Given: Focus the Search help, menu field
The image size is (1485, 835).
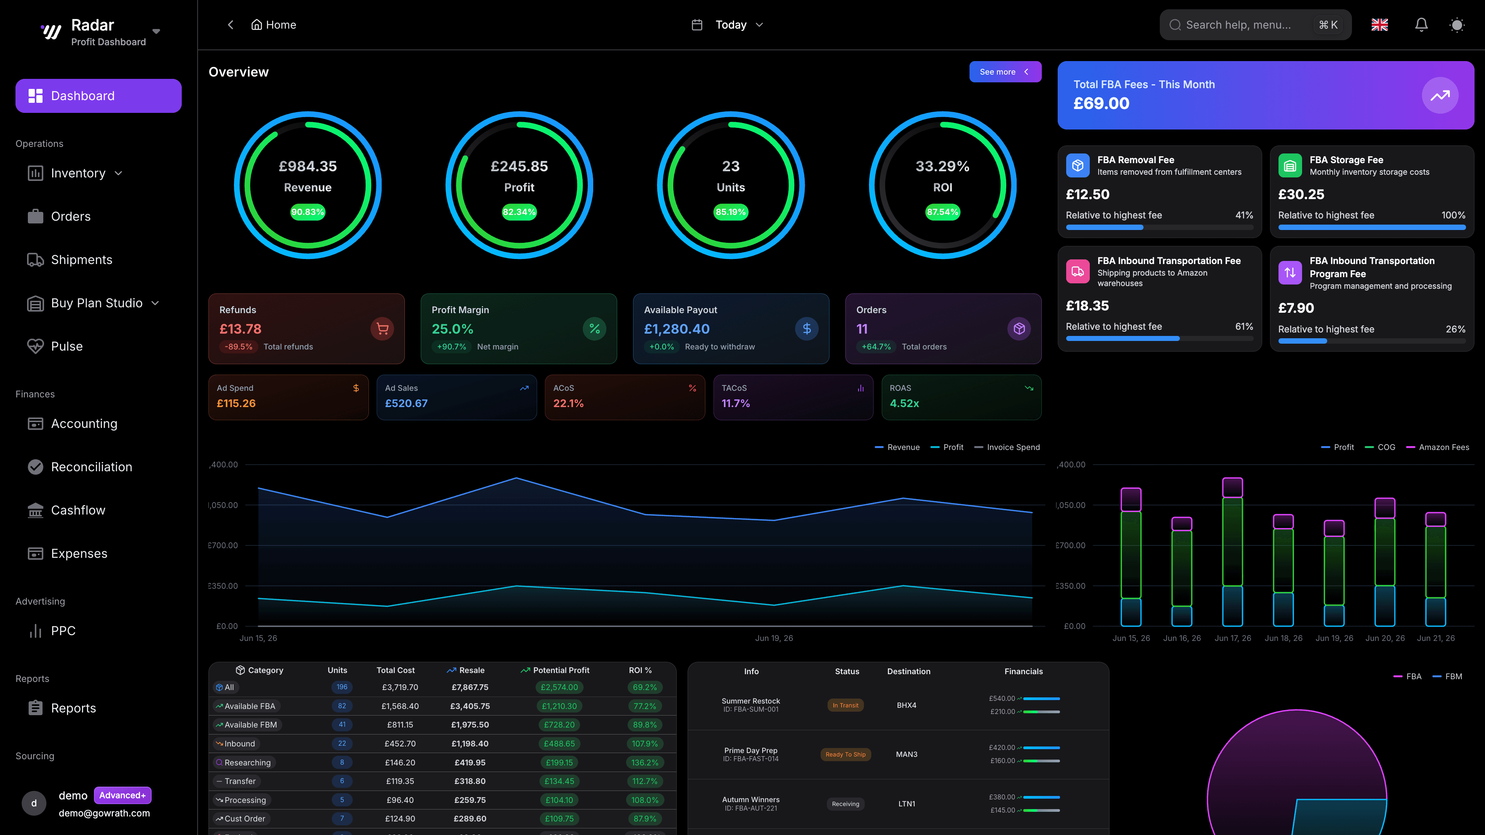Looking at the screenshot, I should tap(1255, 25).
